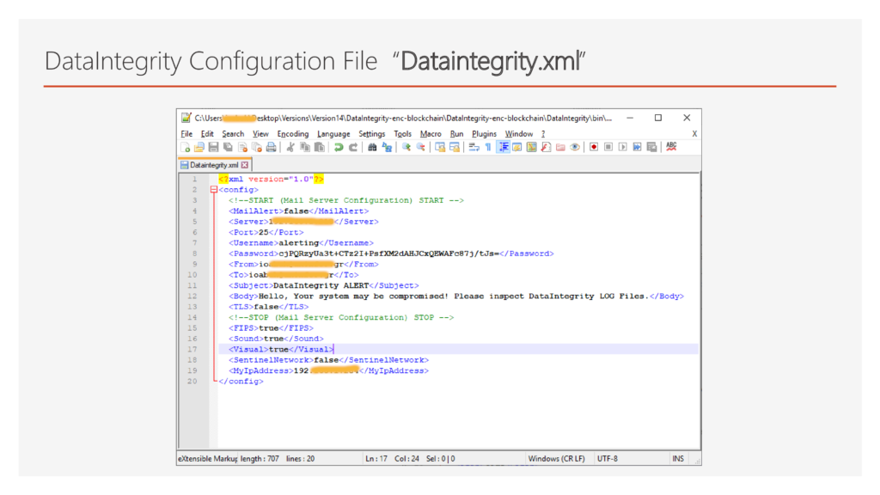The height and width of the screenshot is (495, 880).
Task: Click the UTF-8 encoding status field
Action: tap(608, 459)
